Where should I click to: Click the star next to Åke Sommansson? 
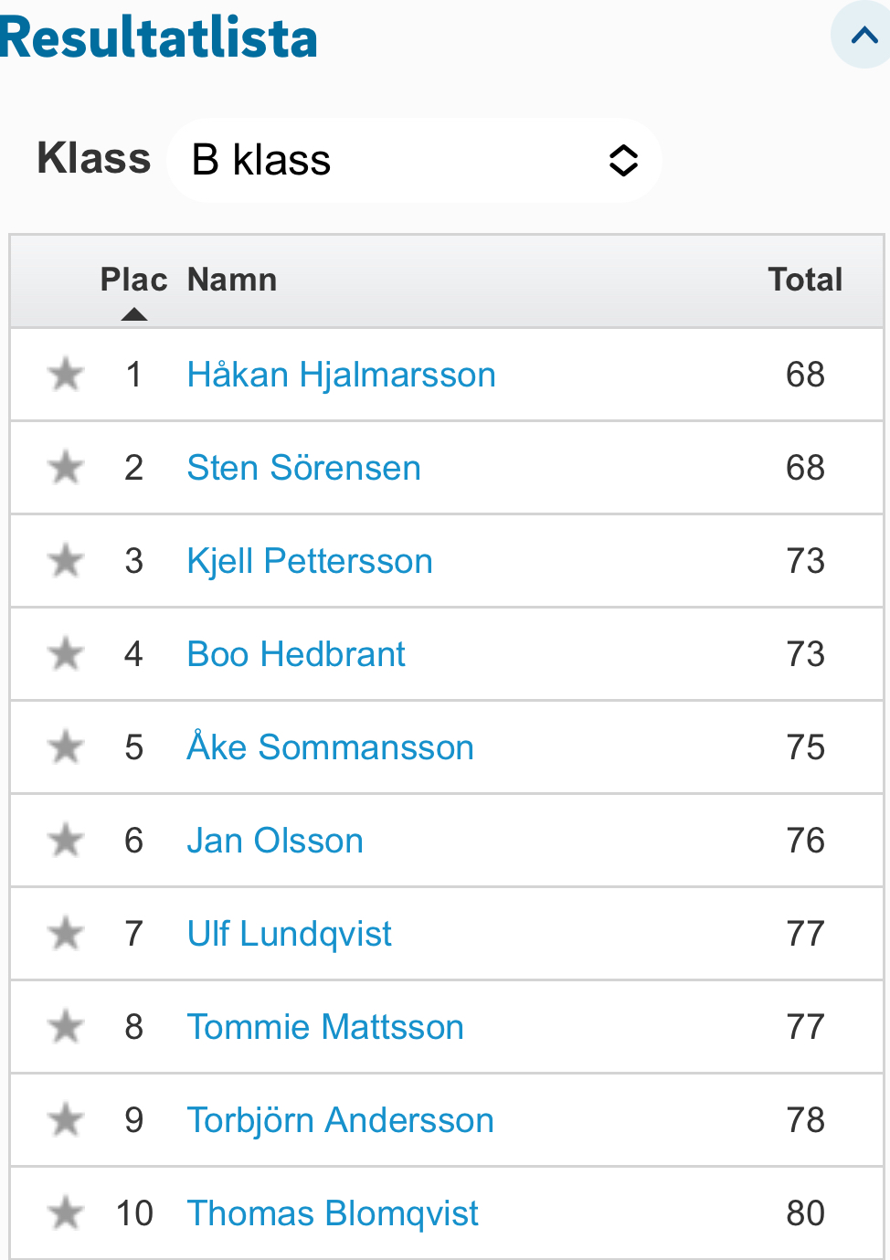coord(66,747)
